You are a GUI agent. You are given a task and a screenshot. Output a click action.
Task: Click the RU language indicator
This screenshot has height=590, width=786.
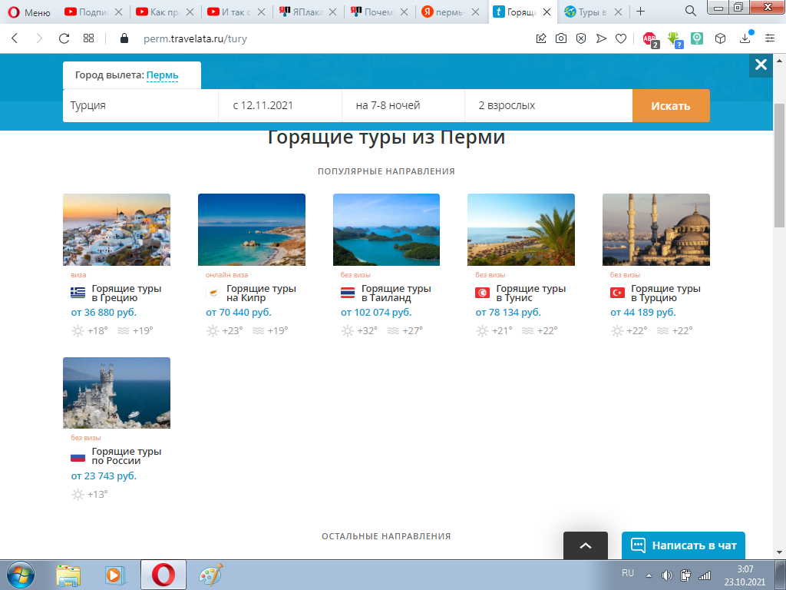pyautogui.click(x=628, y=573)
